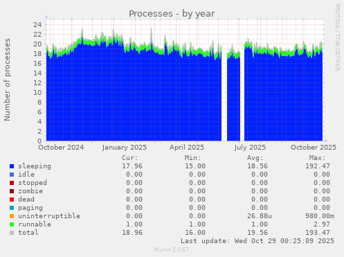Click the runnable legend color swatch
The width and height of the screenshot is (344, 257).
tap(12, 224)
